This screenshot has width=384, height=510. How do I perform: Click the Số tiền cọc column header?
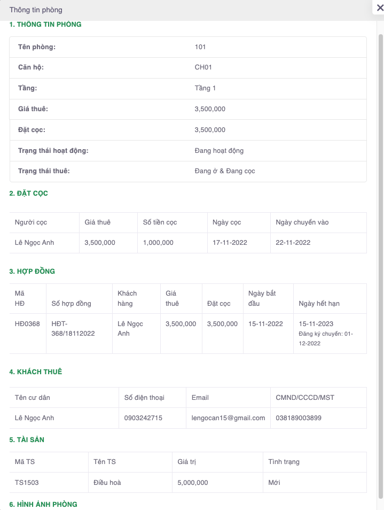(x=160, y=222)
